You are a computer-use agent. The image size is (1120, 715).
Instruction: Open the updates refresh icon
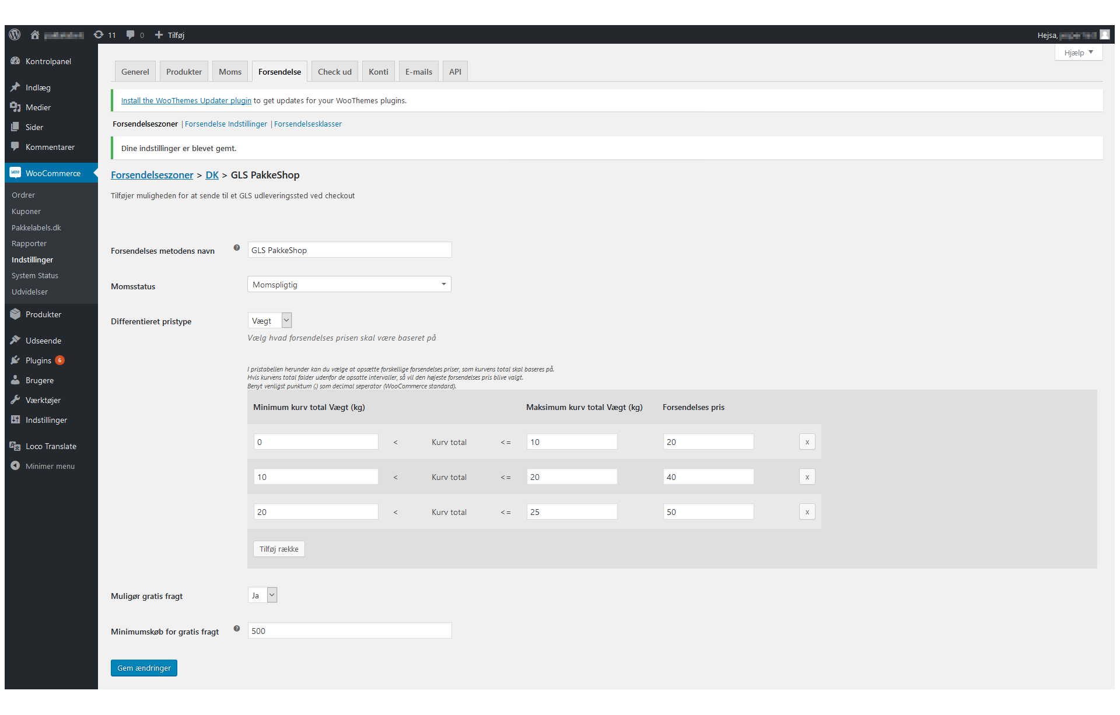(x=99, y=35)
